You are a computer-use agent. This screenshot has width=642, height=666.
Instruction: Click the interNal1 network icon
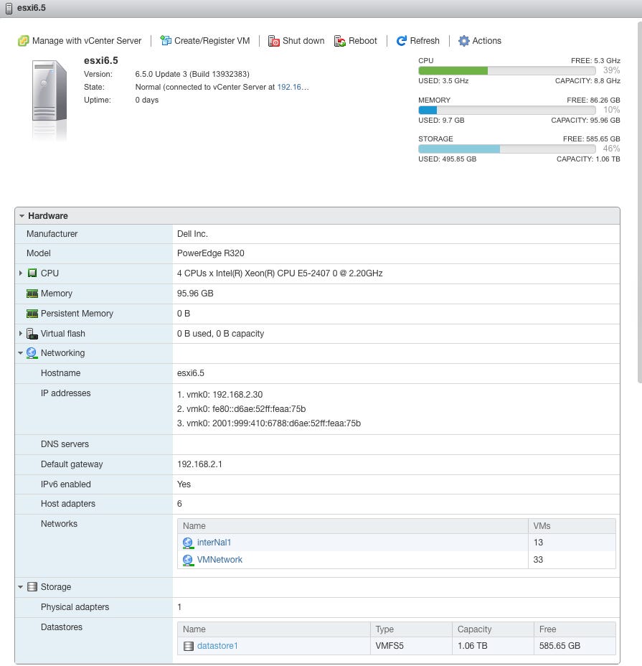(188, 543)
